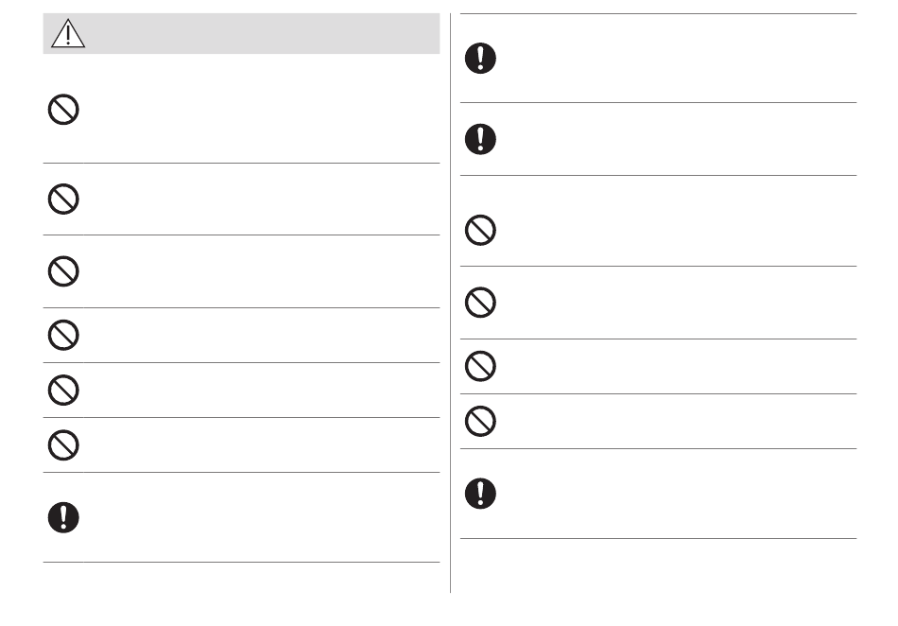Click blank text area beside top right exclamation icon

(678, 58)
